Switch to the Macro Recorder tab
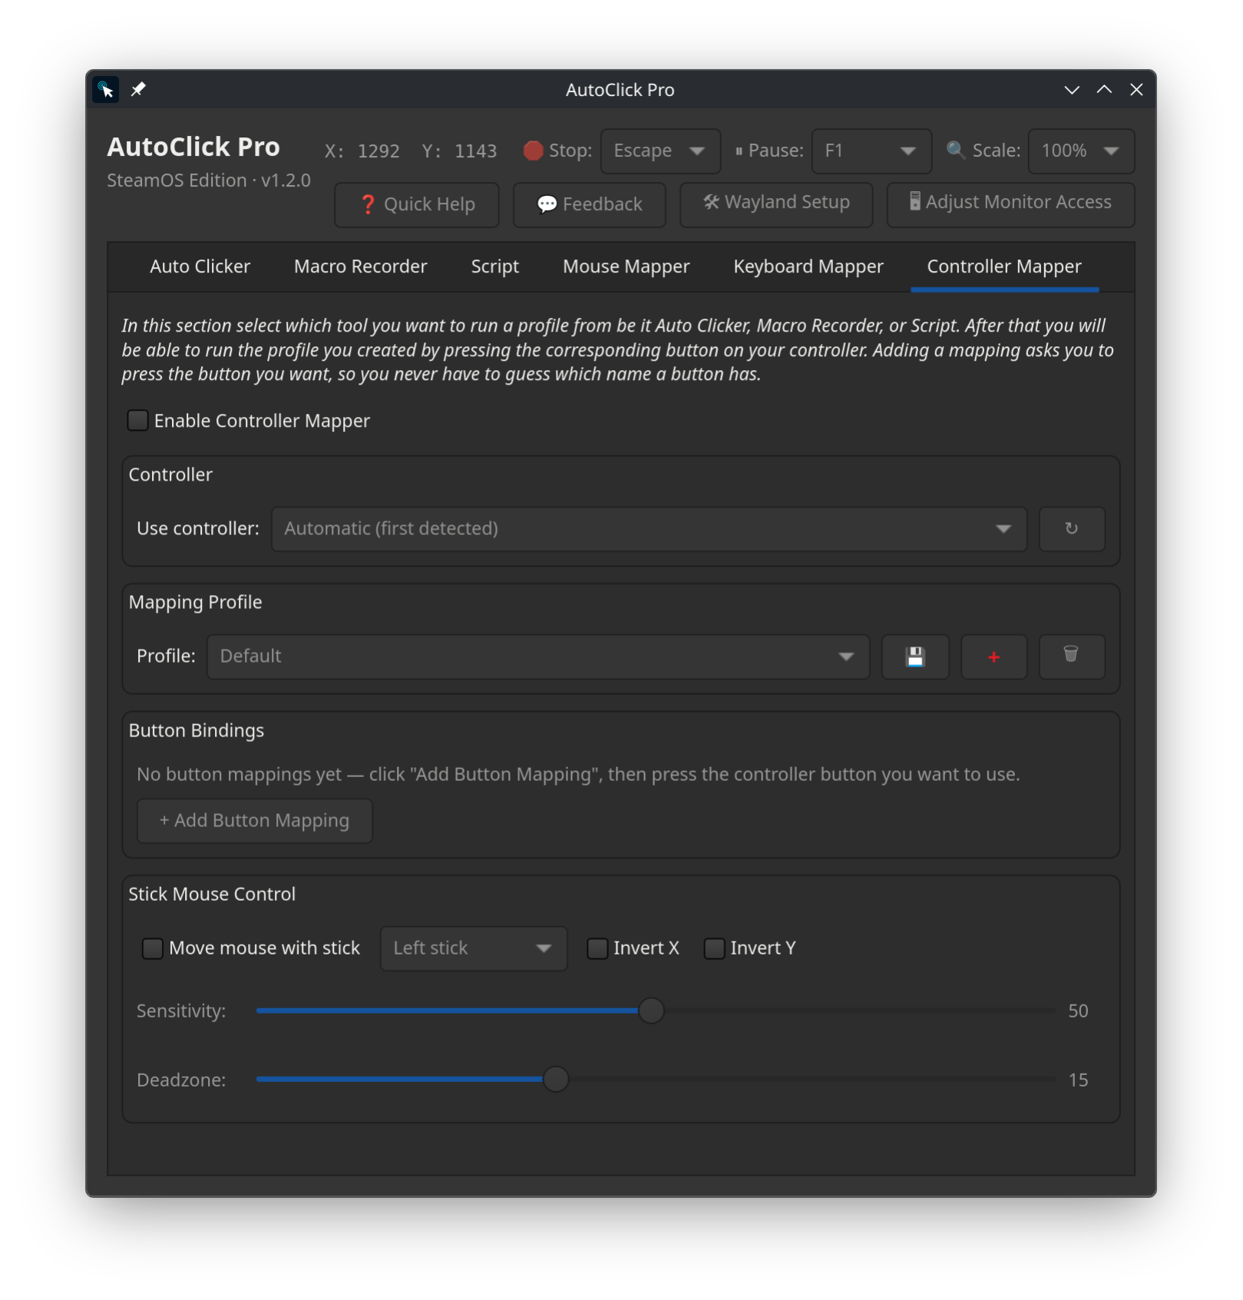1243x1300 pixels. click(x=360, y=266)
